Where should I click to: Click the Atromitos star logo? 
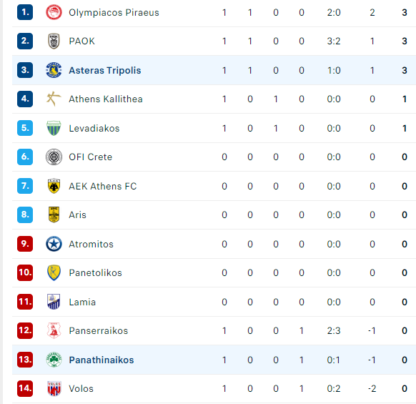(x=54, y=244)
